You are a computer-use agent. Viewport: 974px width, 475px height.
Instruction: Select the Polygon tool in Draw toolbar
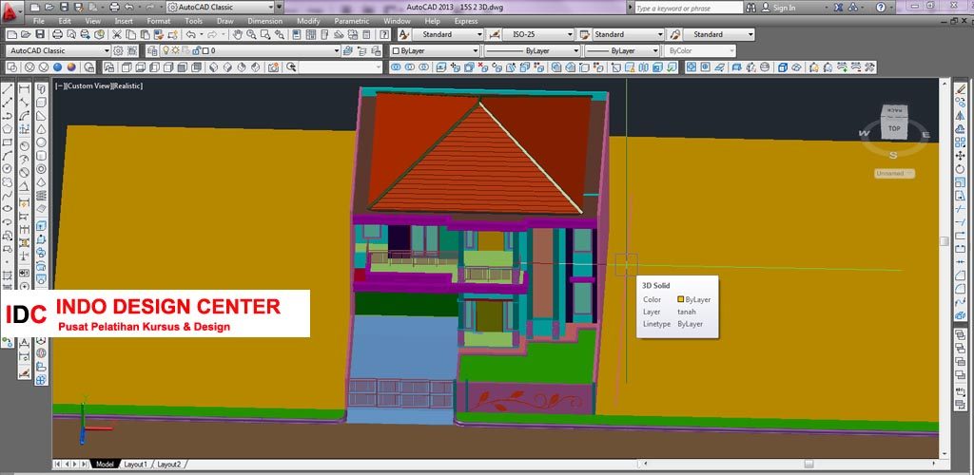(8, 129)
